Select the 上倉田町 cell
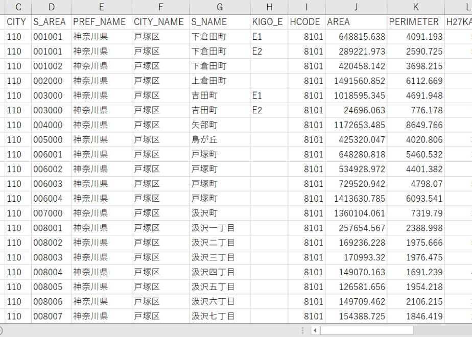This screenshot has height=337, width=472. coord(220,81)
